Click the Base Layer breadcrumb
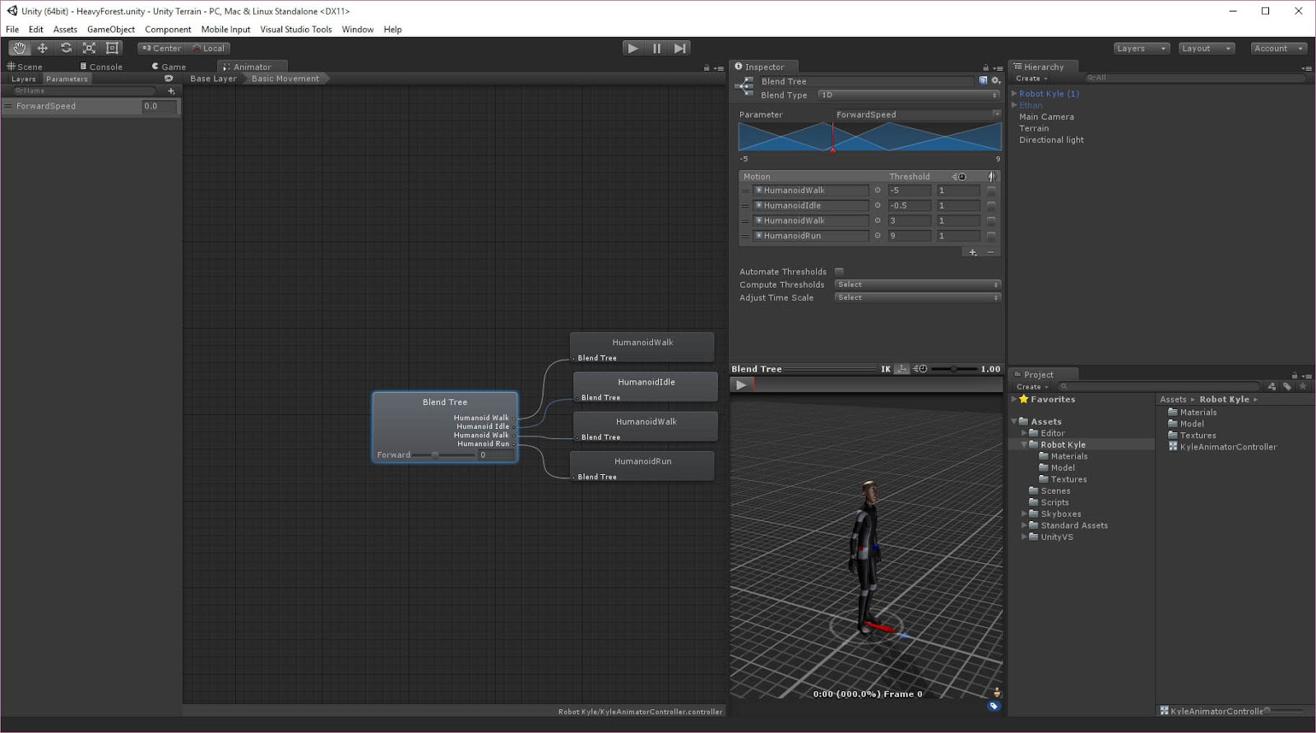The width and height of the screenshot is (1316, 733). [x=213, y=79]
